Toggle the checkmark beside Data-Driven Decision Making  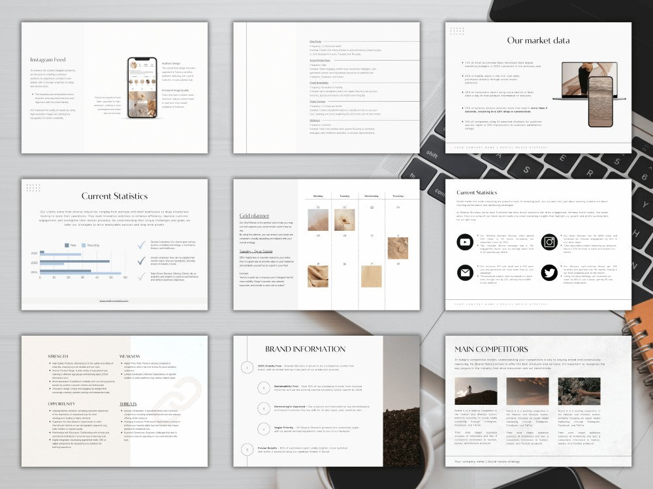click(x=141, y=275)
